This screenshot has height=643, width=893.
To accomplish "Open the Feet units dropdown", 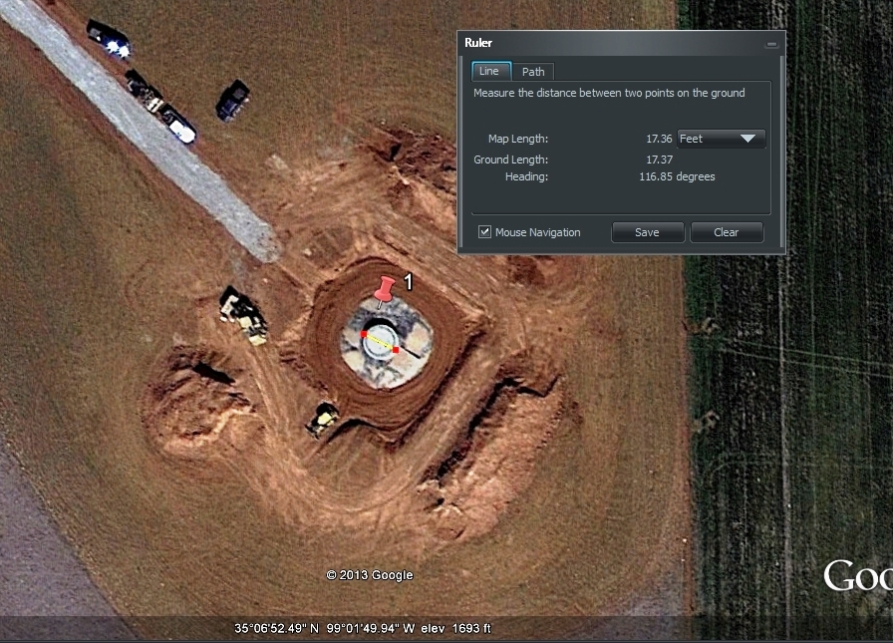I will [x=721, y=139].
